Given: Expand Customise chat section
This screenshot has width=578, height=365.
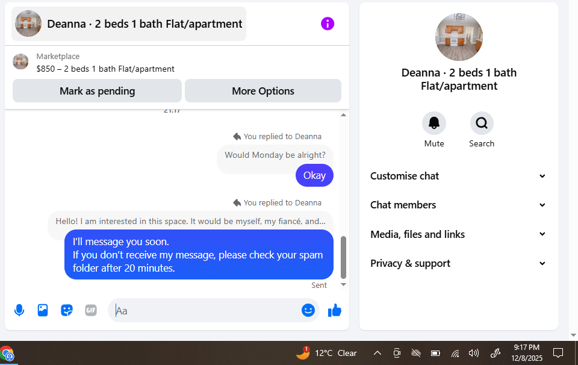Looking at the screenshot, I should [458, 176].
